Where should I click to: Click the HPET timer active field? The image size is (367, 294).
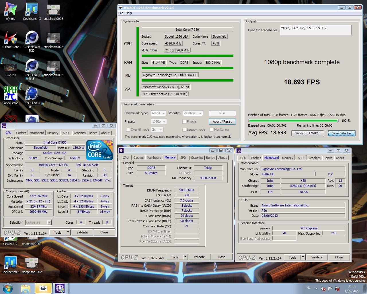point(165,94)
